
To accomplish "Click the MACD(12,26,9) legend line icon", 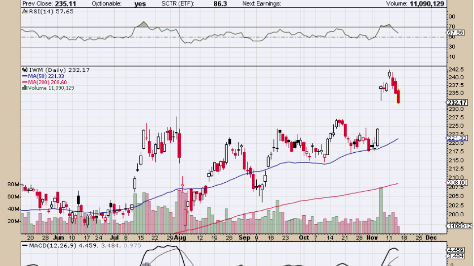I will (x=25, y=245).
